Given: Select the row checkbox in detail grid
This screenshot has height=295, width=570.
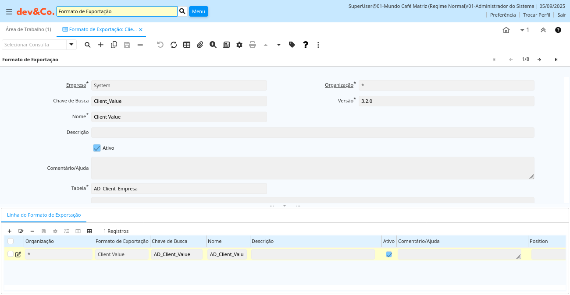Looking at the screenshot, I should (11, 254).
